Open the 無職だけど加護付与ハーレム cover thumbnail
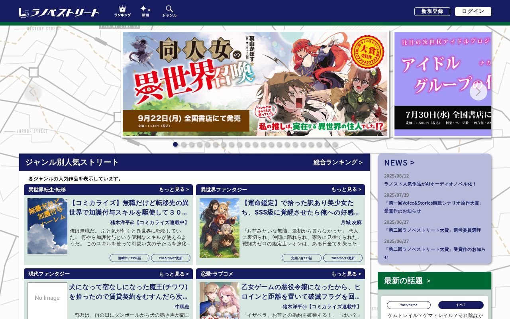Viewport: 510px width, 319px height. coord(47,226)
